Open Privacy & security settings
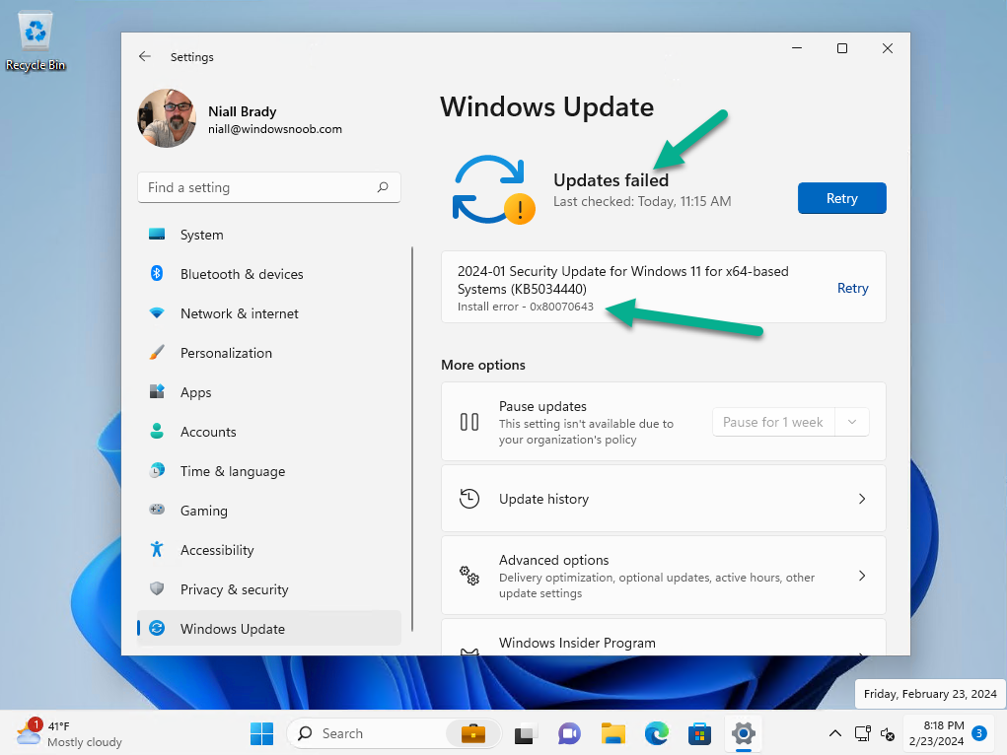The height and width of the screenshot is (755, 1007). (268, 589)
